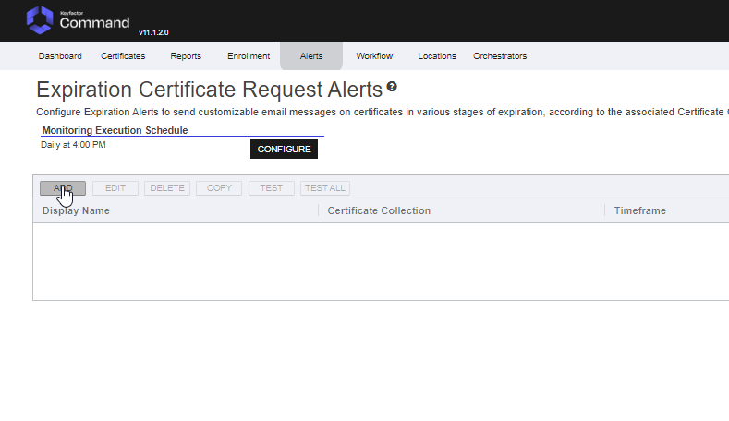Open the Dashboard menu

click(x=60, y=56)
